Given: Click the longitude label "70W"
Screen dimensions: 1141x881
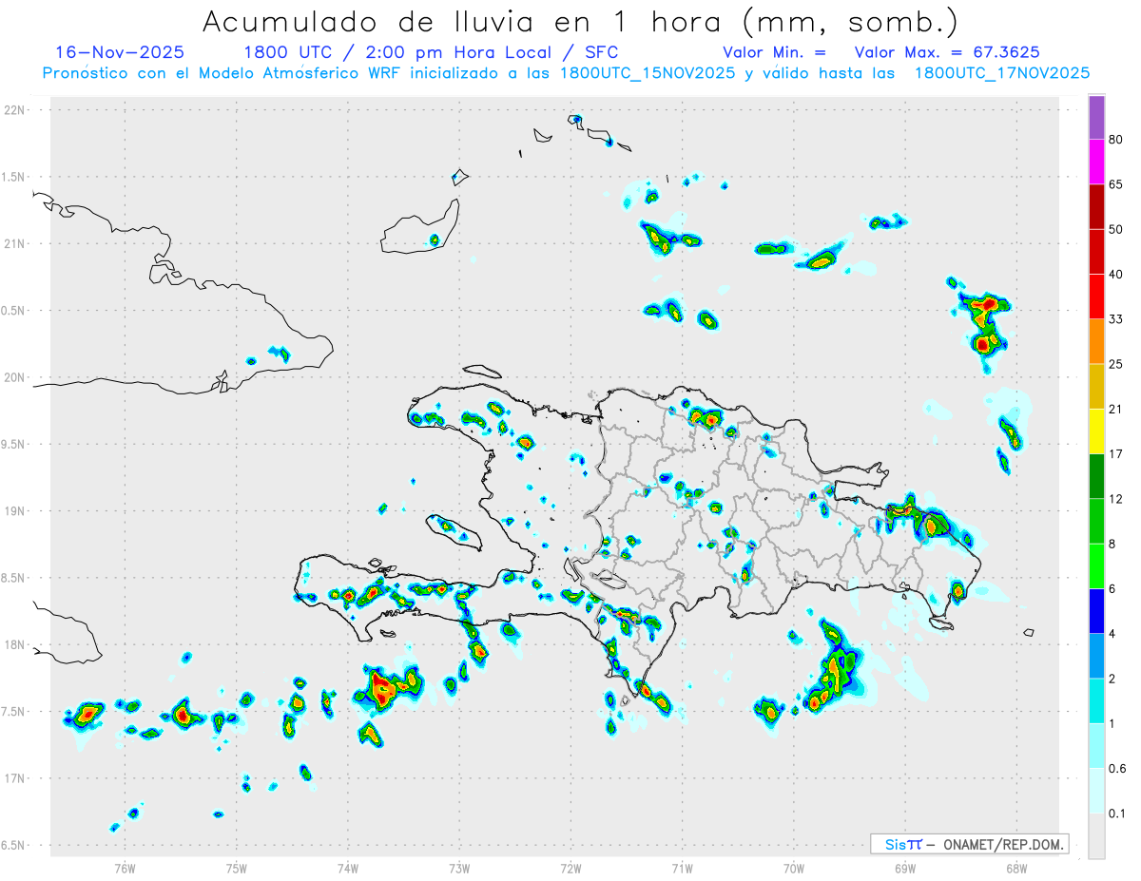Looking at the screenshot, I should pyautogui.click(x=794, y=868).
